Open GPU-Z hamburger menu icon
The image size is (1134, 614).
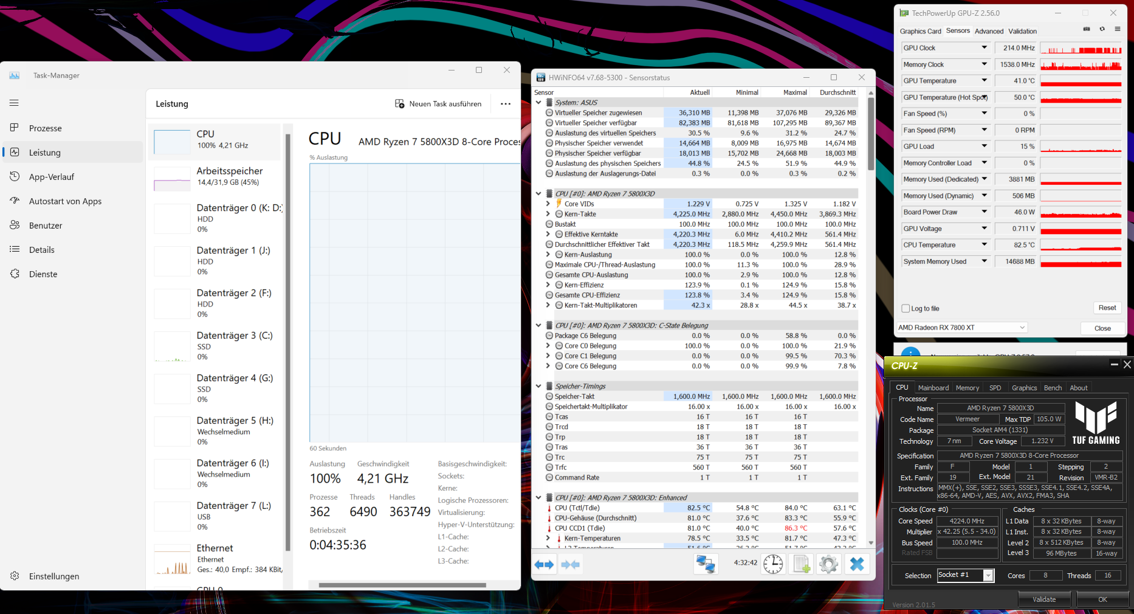pyautogui.click(x=1117, y=29)
